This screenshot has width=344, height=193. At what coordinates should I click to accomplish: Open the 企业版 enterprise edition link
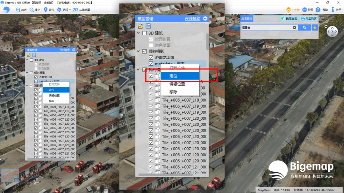coord(293,10)
